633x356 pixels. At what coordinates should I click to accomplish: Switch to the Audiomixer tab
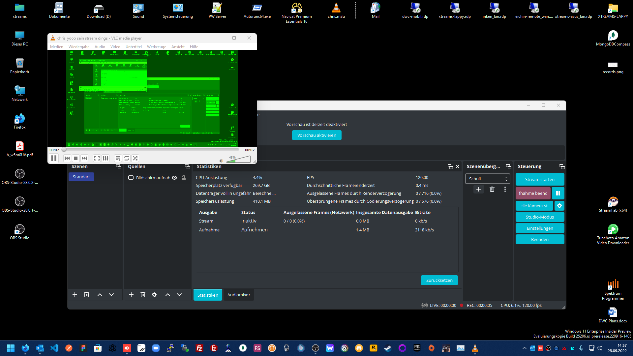click(x=238, y=295)
